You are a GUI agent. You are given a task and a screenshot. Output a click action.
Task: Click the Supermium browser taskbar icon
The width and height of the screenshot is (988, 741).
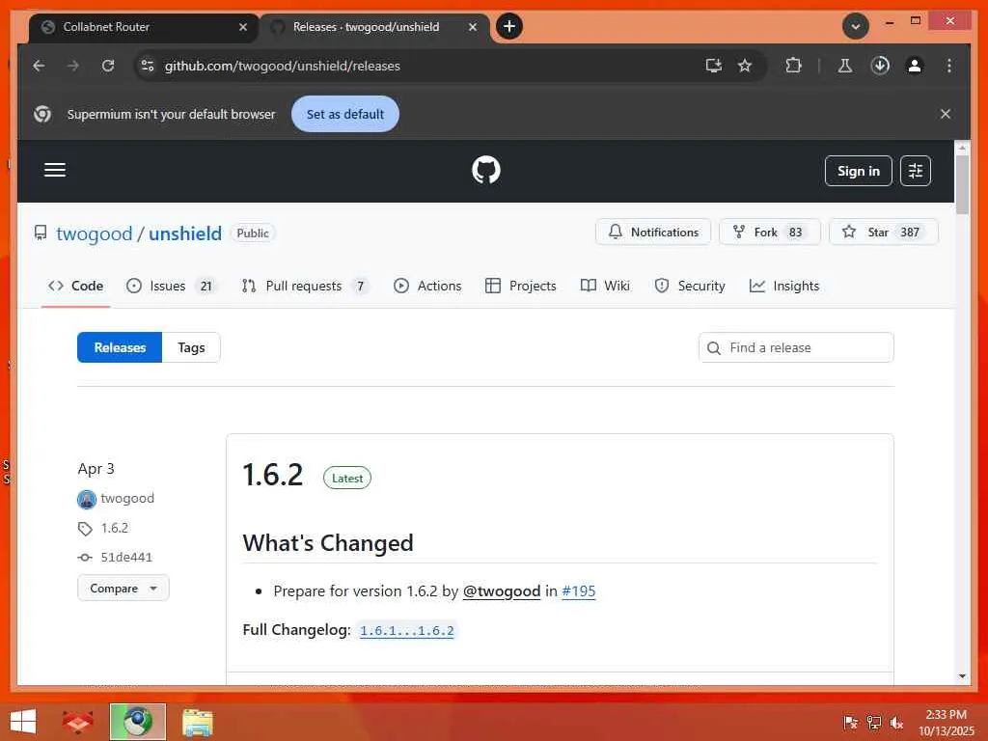pos(137,722)
